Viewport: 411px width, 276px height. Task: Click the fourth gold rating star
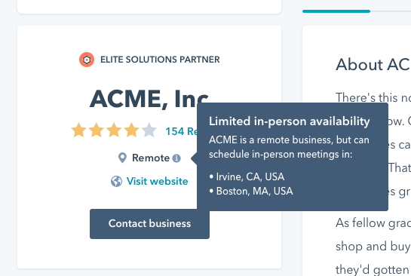131,130
